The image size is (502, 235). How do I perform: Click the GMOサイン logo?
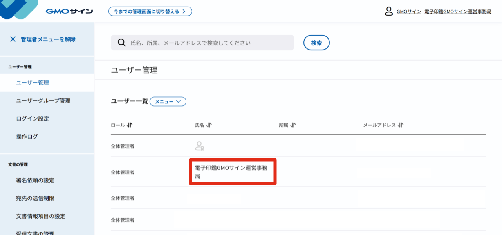click(69, 11)
